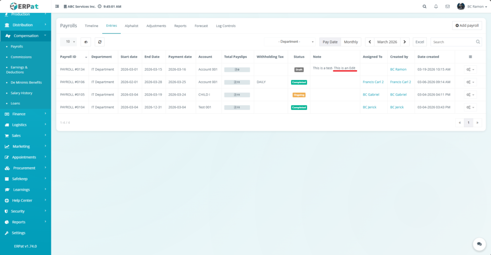This screenshot has width=491, height=255.
Task: Open actions gear for PAYROLL #0134
Action: tap(470, 69)
